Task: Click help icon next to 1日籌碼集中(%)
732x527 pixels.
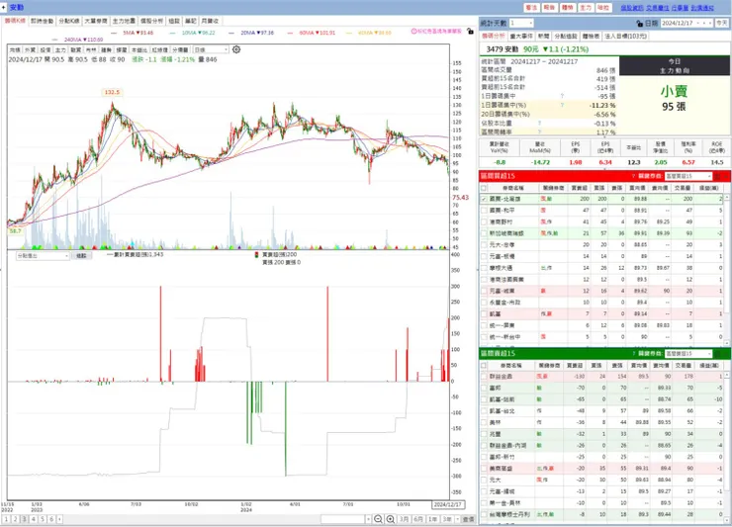Action: 562,105
